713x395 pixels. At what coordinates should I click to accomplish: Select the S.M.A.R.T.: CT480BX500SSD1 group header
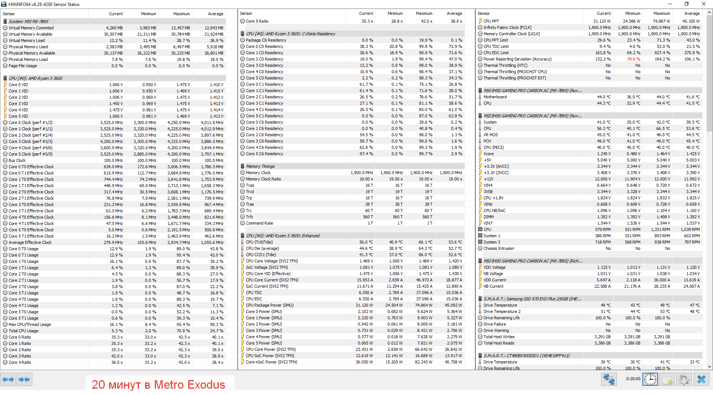(590, 356)
